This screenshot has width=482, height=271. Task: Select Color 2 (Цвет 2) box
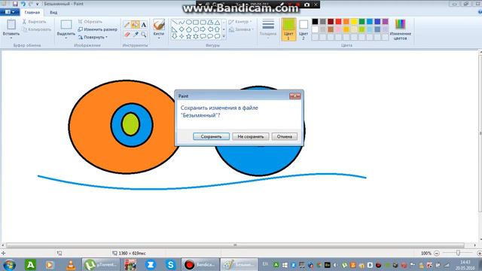click(304, 29)
